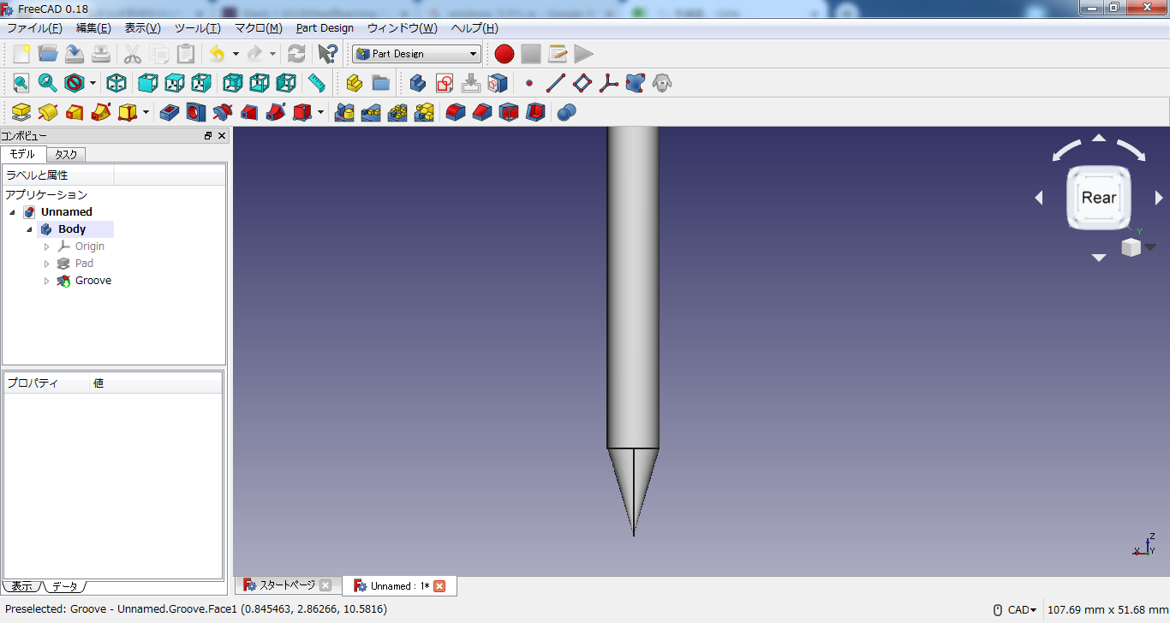Click the Rear face of navigation cube

point(1099,198)
